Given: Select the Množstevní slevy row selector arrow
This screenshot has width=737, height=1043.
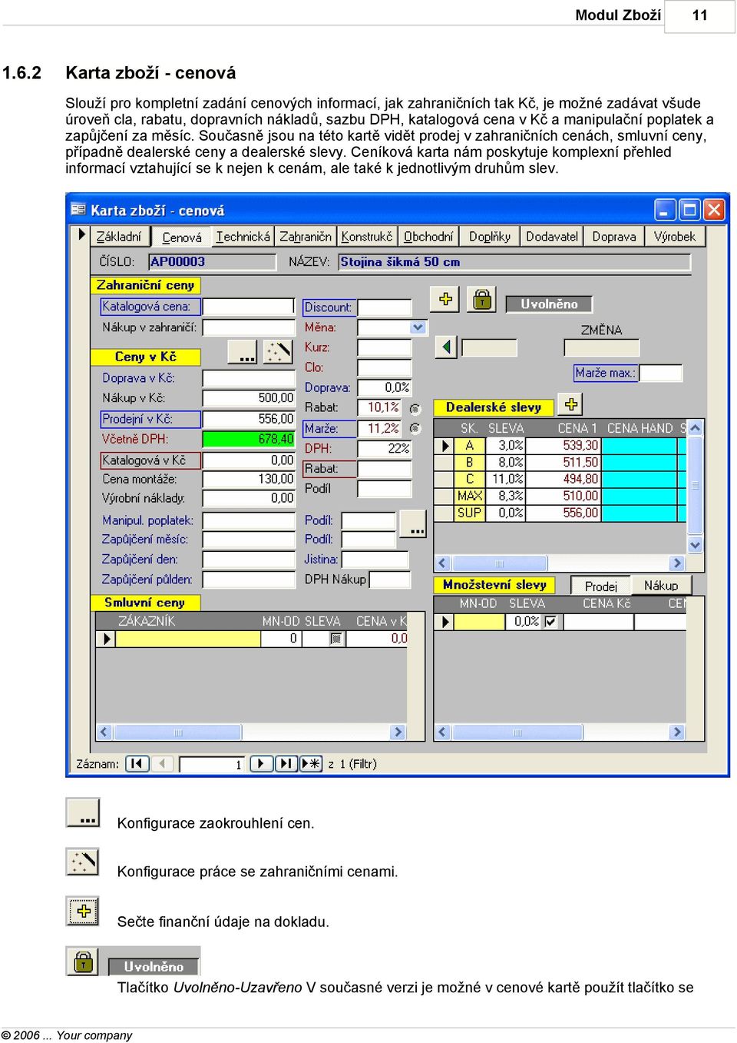Looking at the screenshot, I should [x=445, y=622].
